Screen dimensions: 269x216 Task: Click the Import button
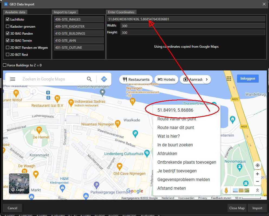click(257, 208)
